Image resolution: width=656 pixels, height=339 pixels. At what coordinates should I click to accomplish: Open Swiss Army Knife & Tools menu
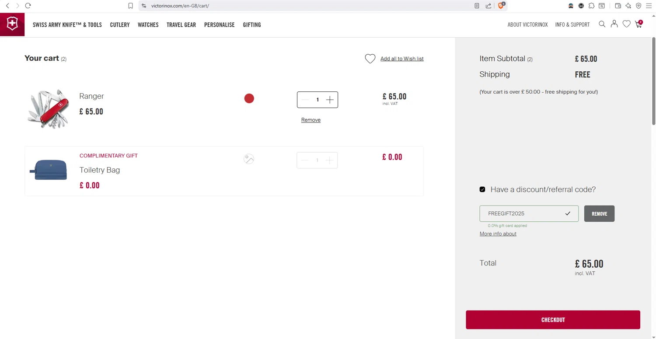tap(67, 25)
